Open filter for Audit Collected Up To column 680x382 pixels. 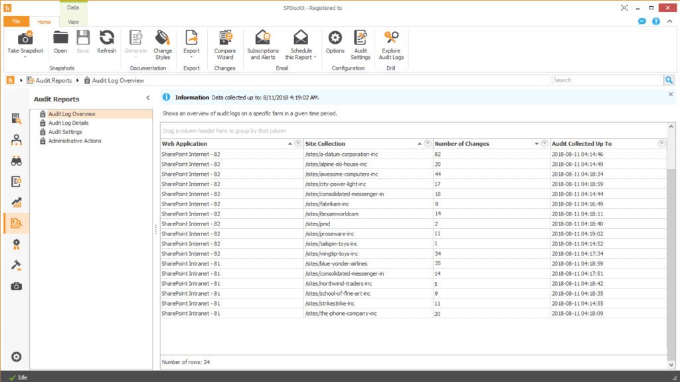pos(662,143)
